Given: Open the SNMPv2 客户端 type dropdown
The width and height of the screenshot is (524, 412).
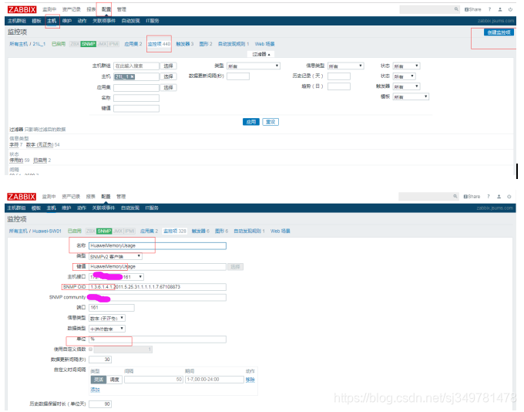Looking at the screenshot, I should tap(116, 256).
